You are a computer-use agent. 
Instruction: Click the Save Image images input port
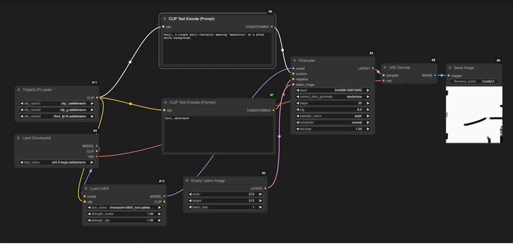pos(449,76)
